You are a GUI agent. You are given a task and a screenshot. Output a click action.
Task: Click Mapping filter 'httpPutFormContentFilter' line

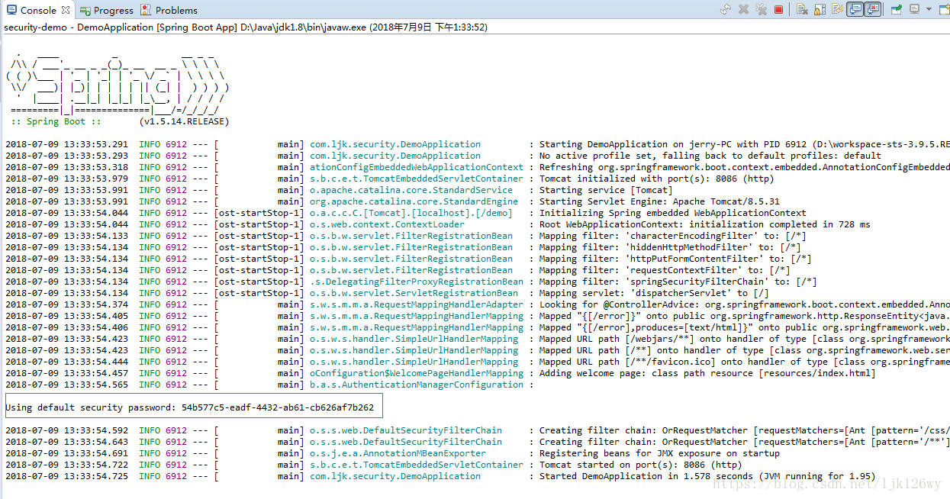point(675,259)
